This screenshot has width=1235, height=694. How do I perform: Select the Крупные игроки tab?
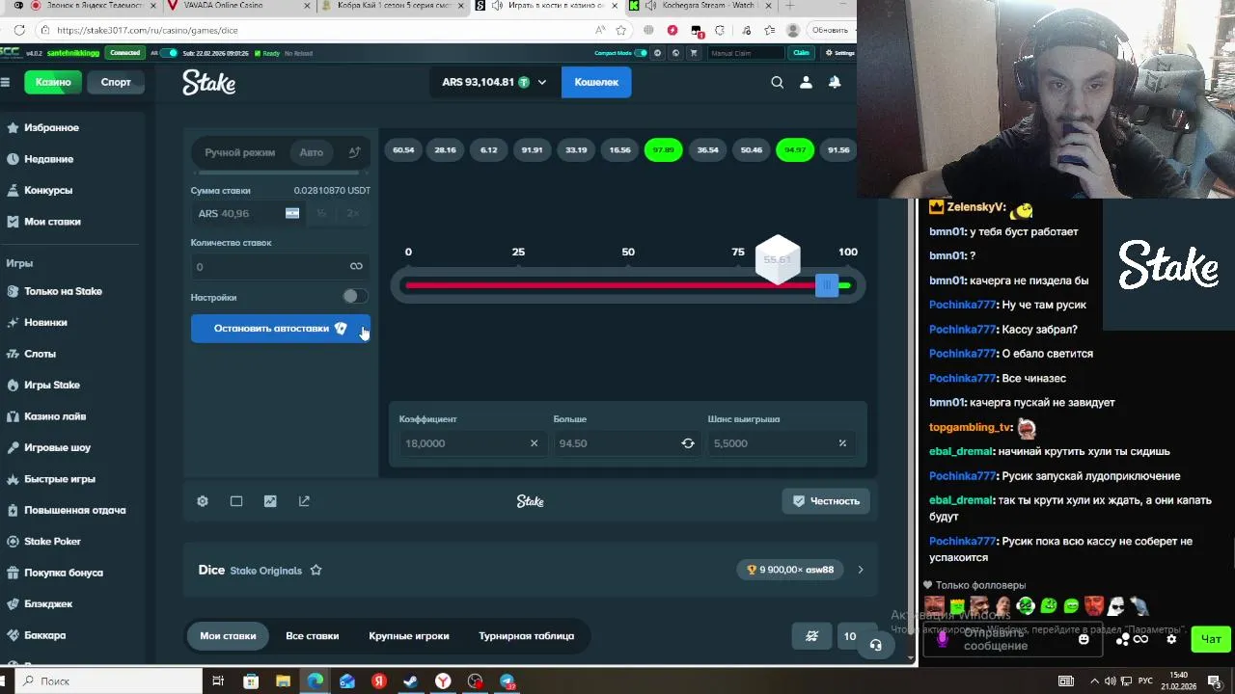[409, 636]
